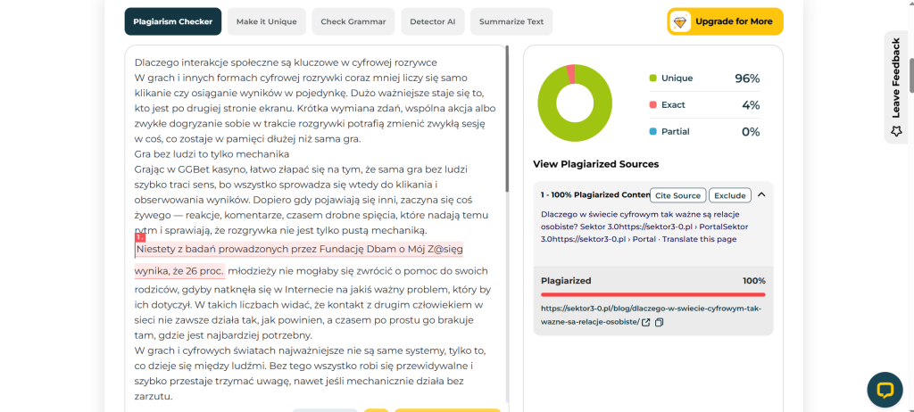Click the open-in-new-tab icon after the source URL
914x412 pixels.
[646, 322]
